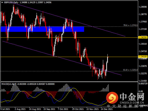The width and height of the screenshot is (148, 111).
Task: Select the yellow 1.36200 price level tag
Action: (x=143, y=37)
